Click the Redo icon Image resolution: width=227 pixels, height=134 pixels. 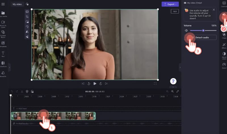click(17, 91)
